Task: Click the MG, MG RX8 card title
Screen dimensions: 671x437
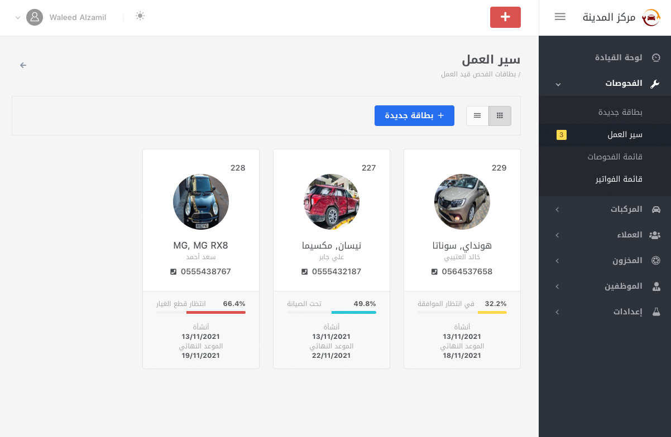Action: 201,245
